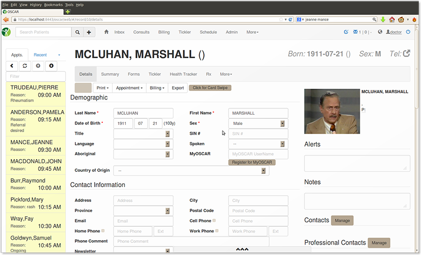
Task: Open telephone external link icon
Action: point(407,53)
